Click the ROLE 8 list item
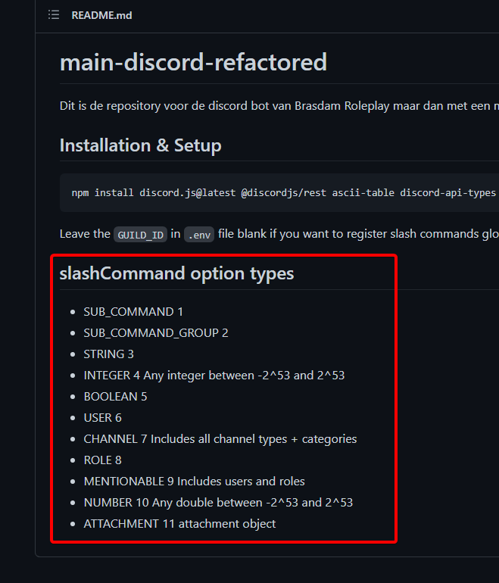499x583 pixels. click(x=102, y=460)
